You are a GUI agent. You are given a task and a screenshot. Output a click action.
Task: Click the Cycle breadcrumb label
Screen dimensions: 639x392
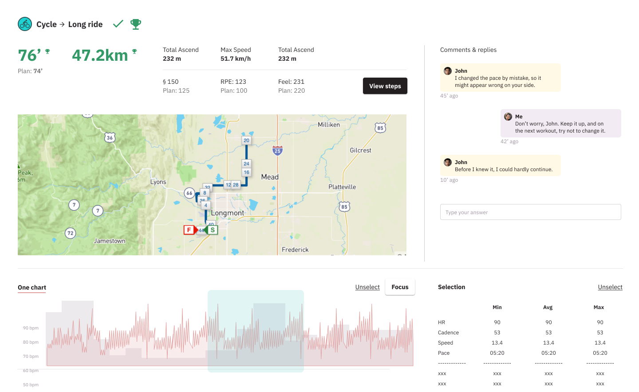46,24
